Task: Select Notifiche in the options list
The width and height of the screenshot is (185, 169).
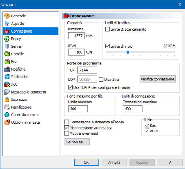Action: tap(31, 69)
